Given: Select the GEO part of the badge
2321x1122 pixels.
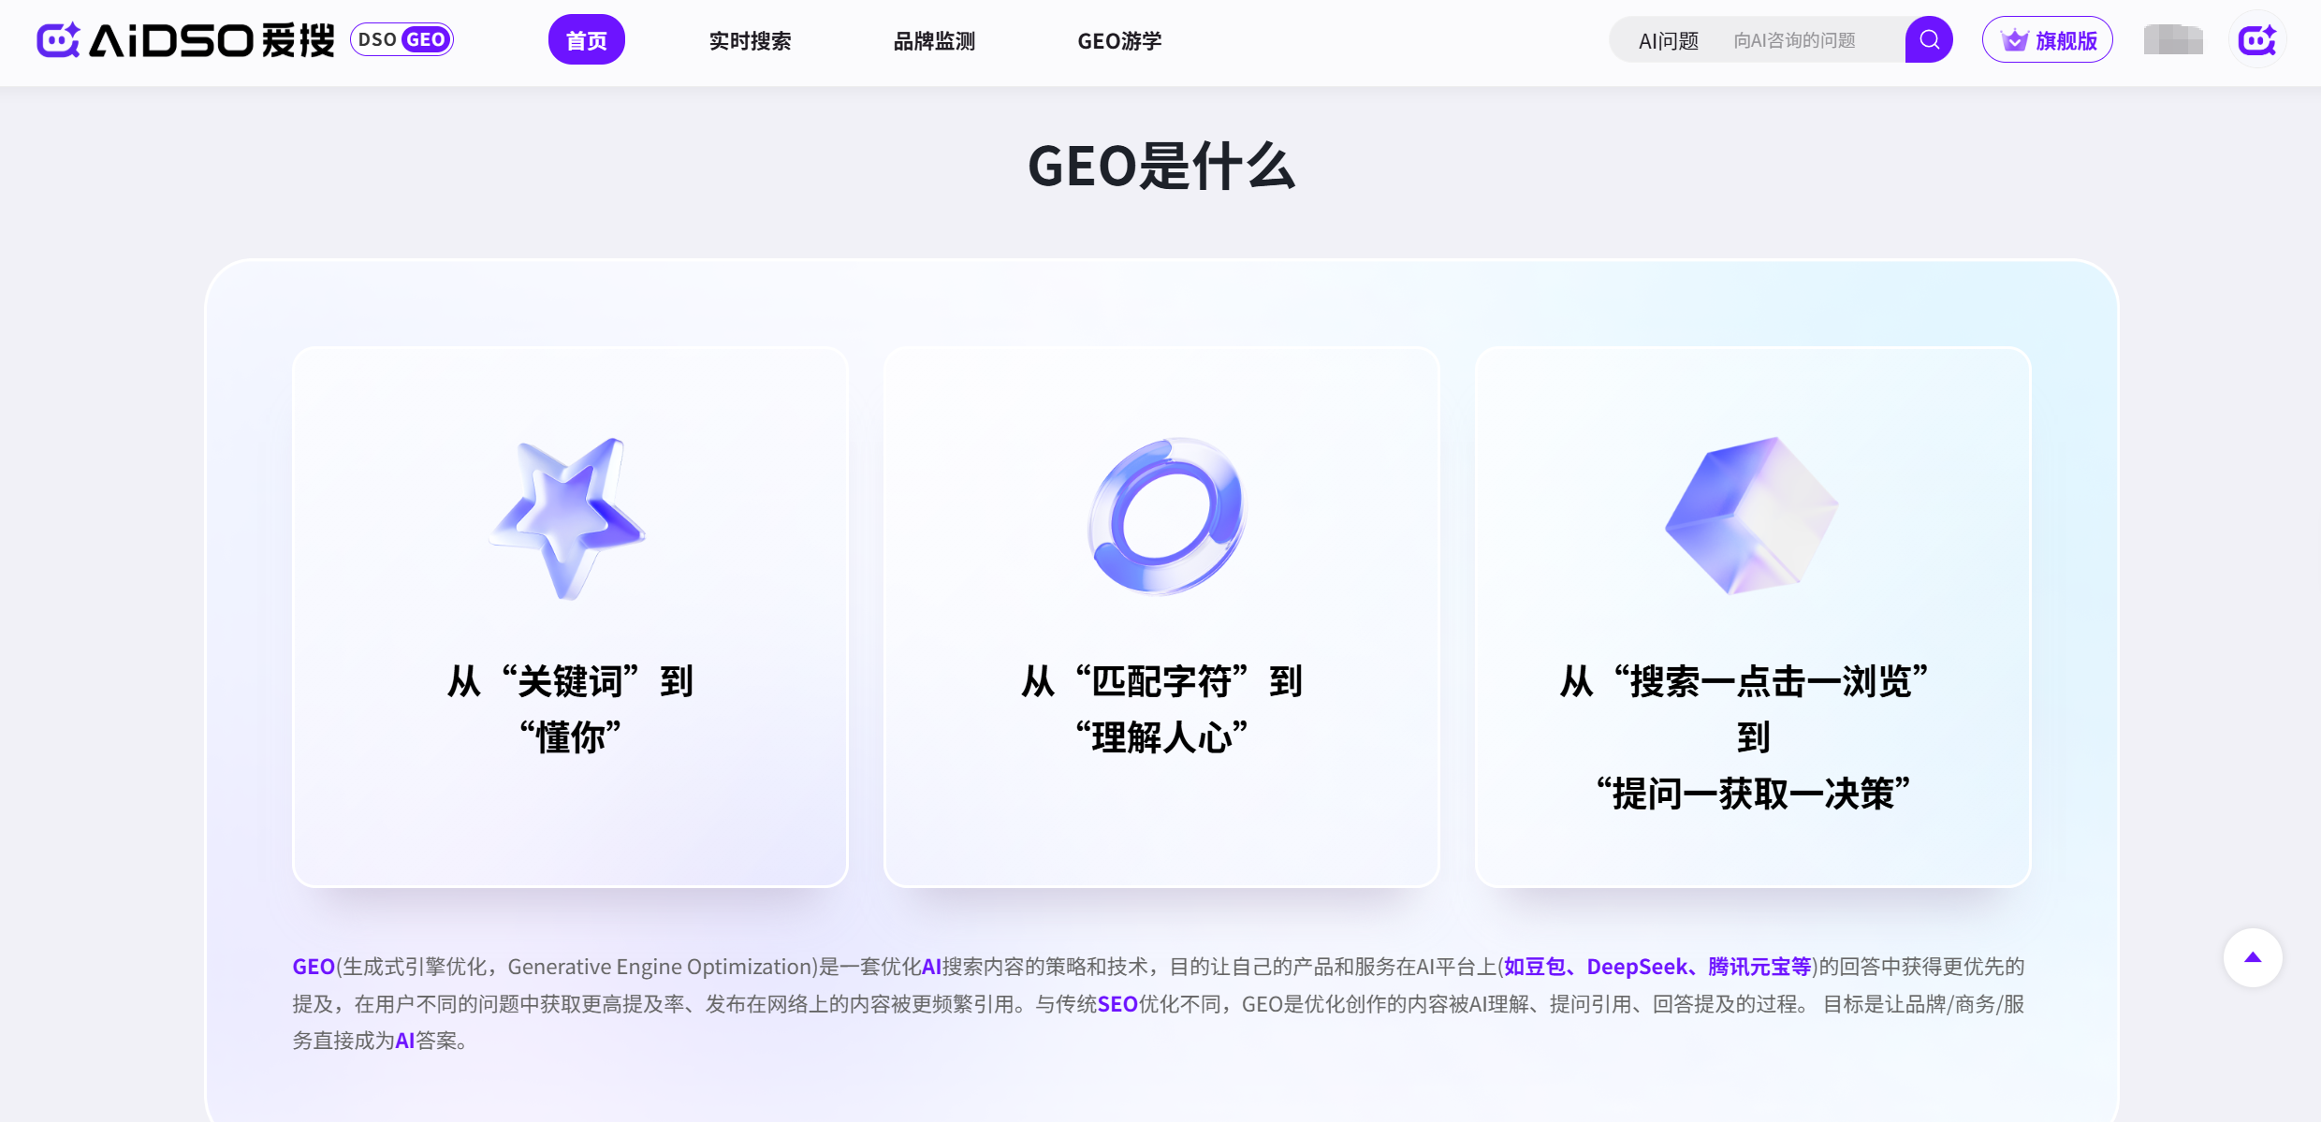Looking at the screenshot, I should (x=425, y=40).
